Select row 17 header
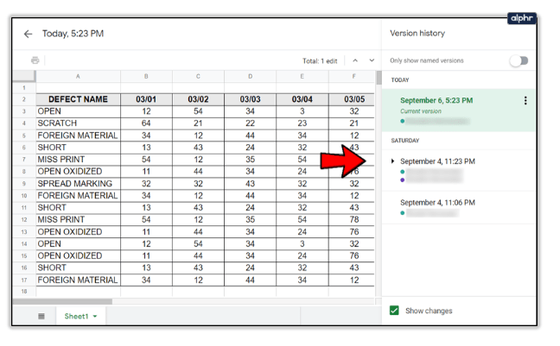This screenshot has height=346, width=560. (x=24, y=280)
